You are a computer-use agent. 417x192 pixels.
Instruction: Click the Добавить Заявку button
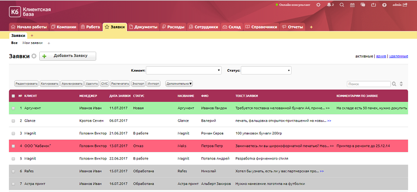pyautogui.click(x=68, y=56)
